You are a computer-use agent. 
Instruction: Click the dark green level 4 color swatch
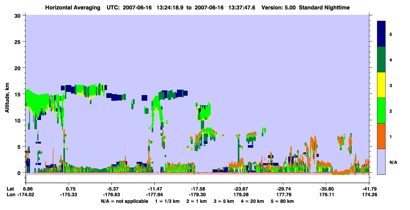(x=381, y=60)
